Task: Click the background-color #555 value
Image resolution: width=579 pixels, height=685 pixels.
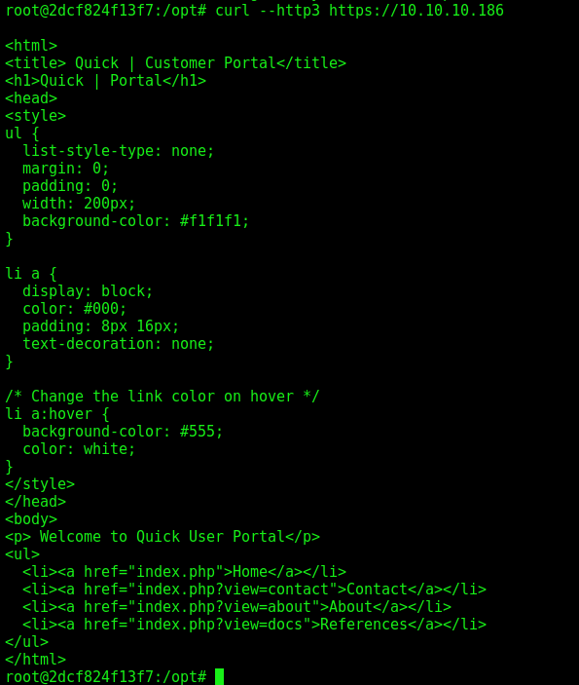Action: (201, 432)
